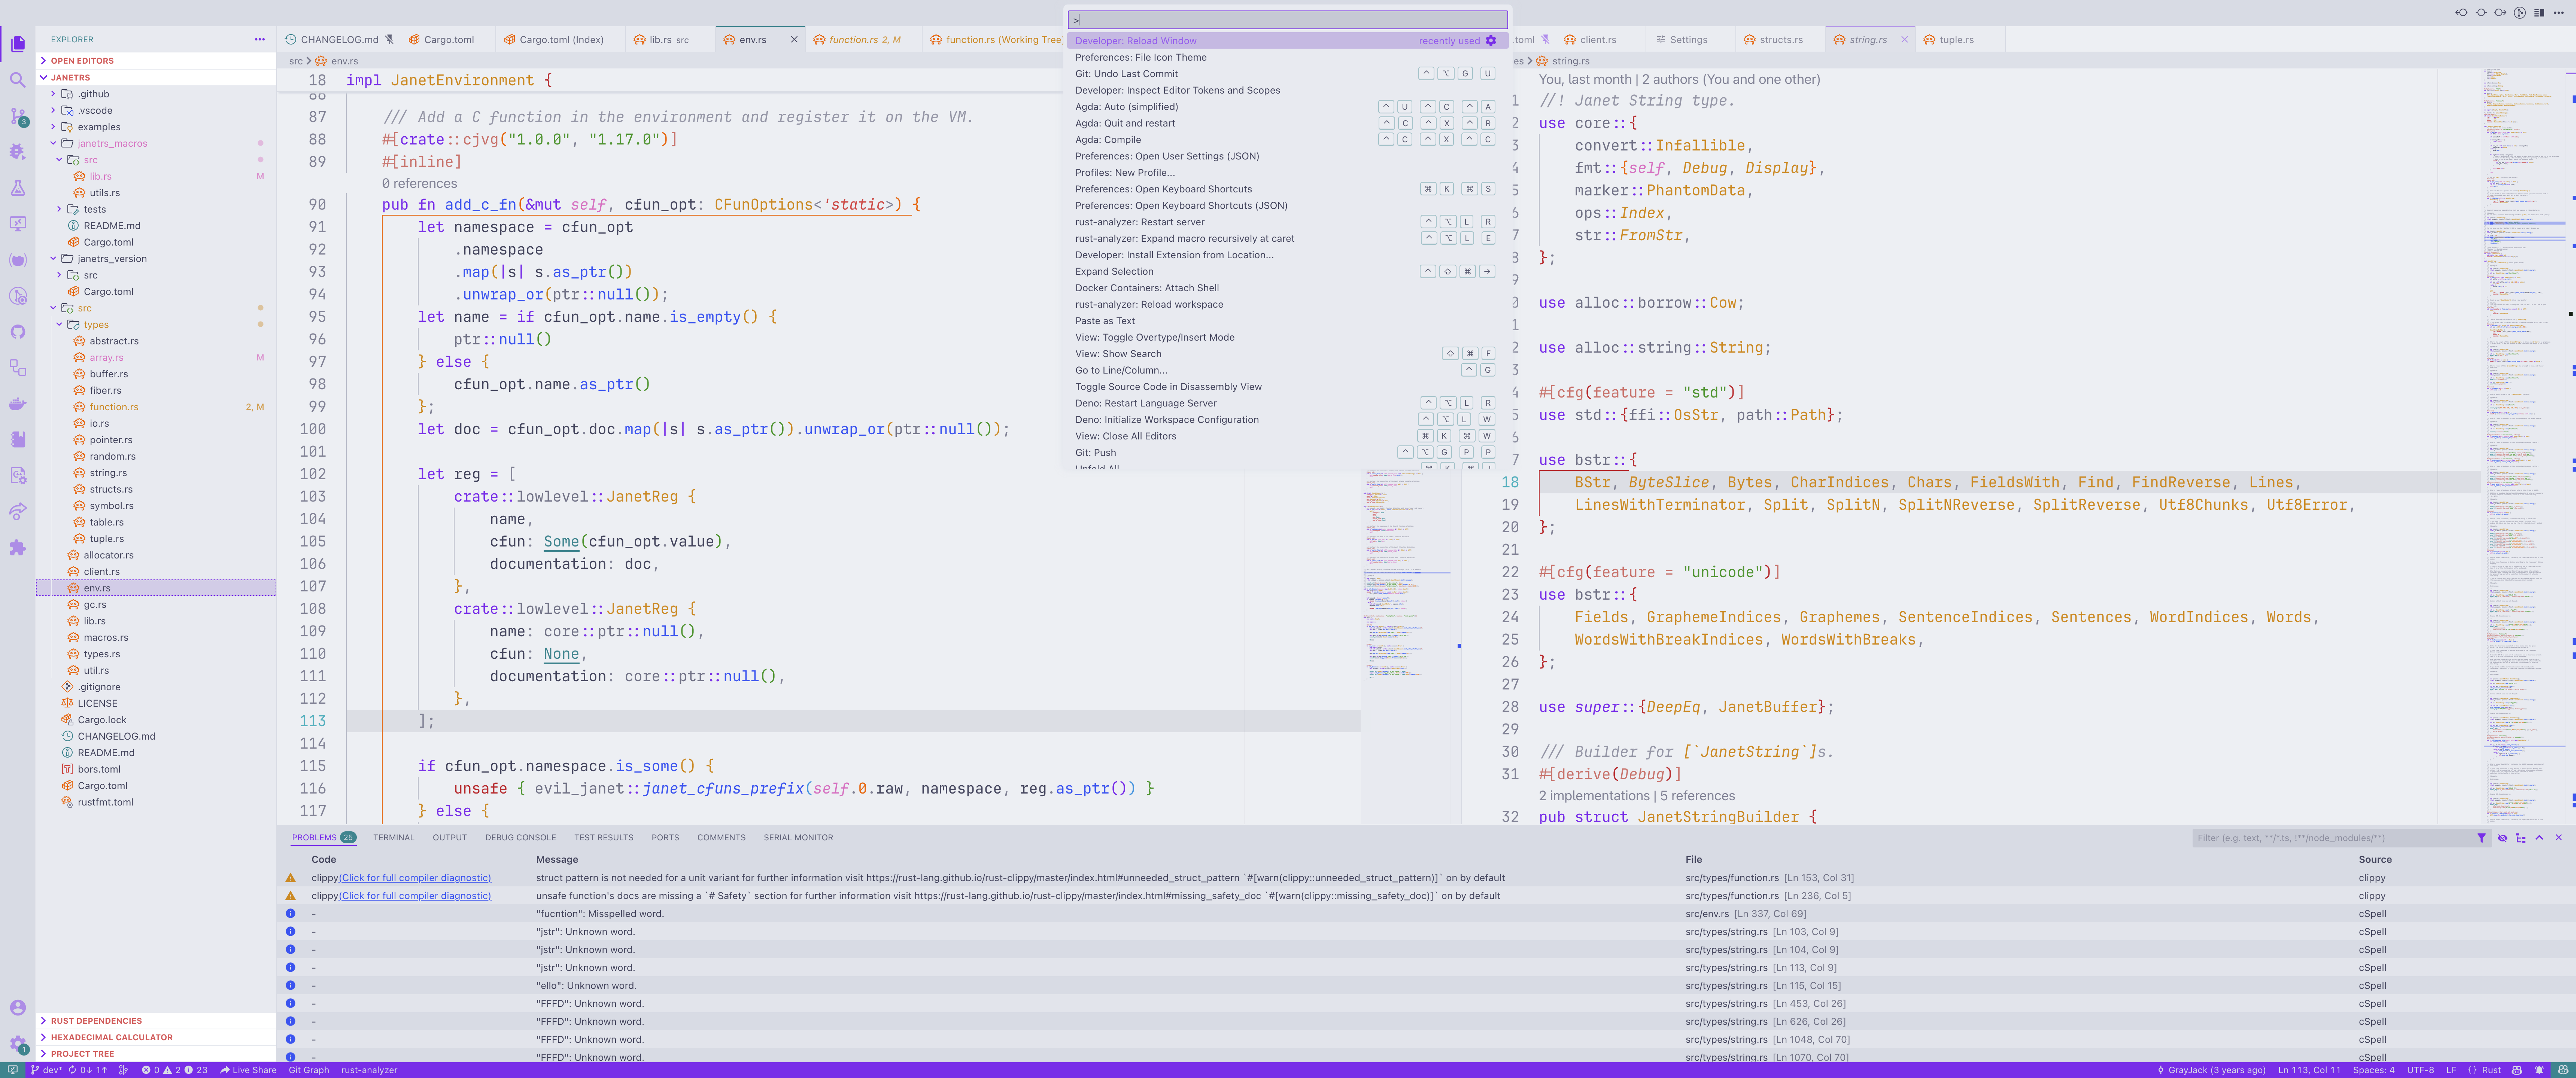Open the Run and Debug view
This screenshot has width=2576, height=1078.
coord(17,152)
